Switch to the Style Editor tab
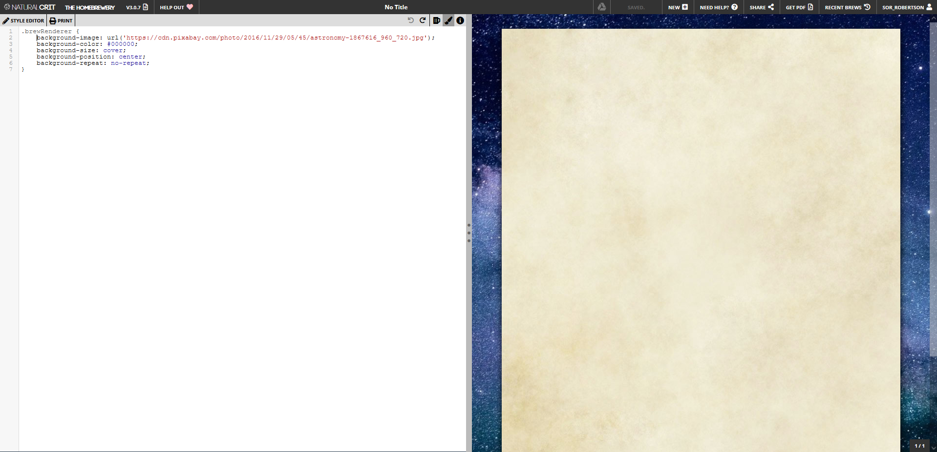 tap(23, 20)
